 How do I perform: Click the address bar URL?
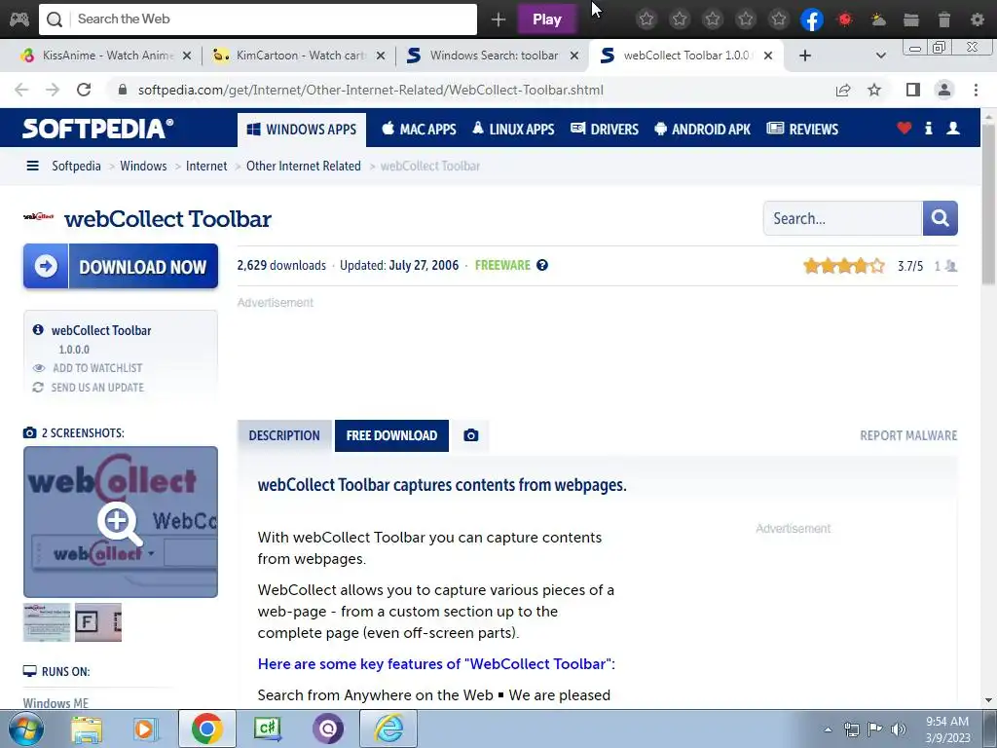371,90
